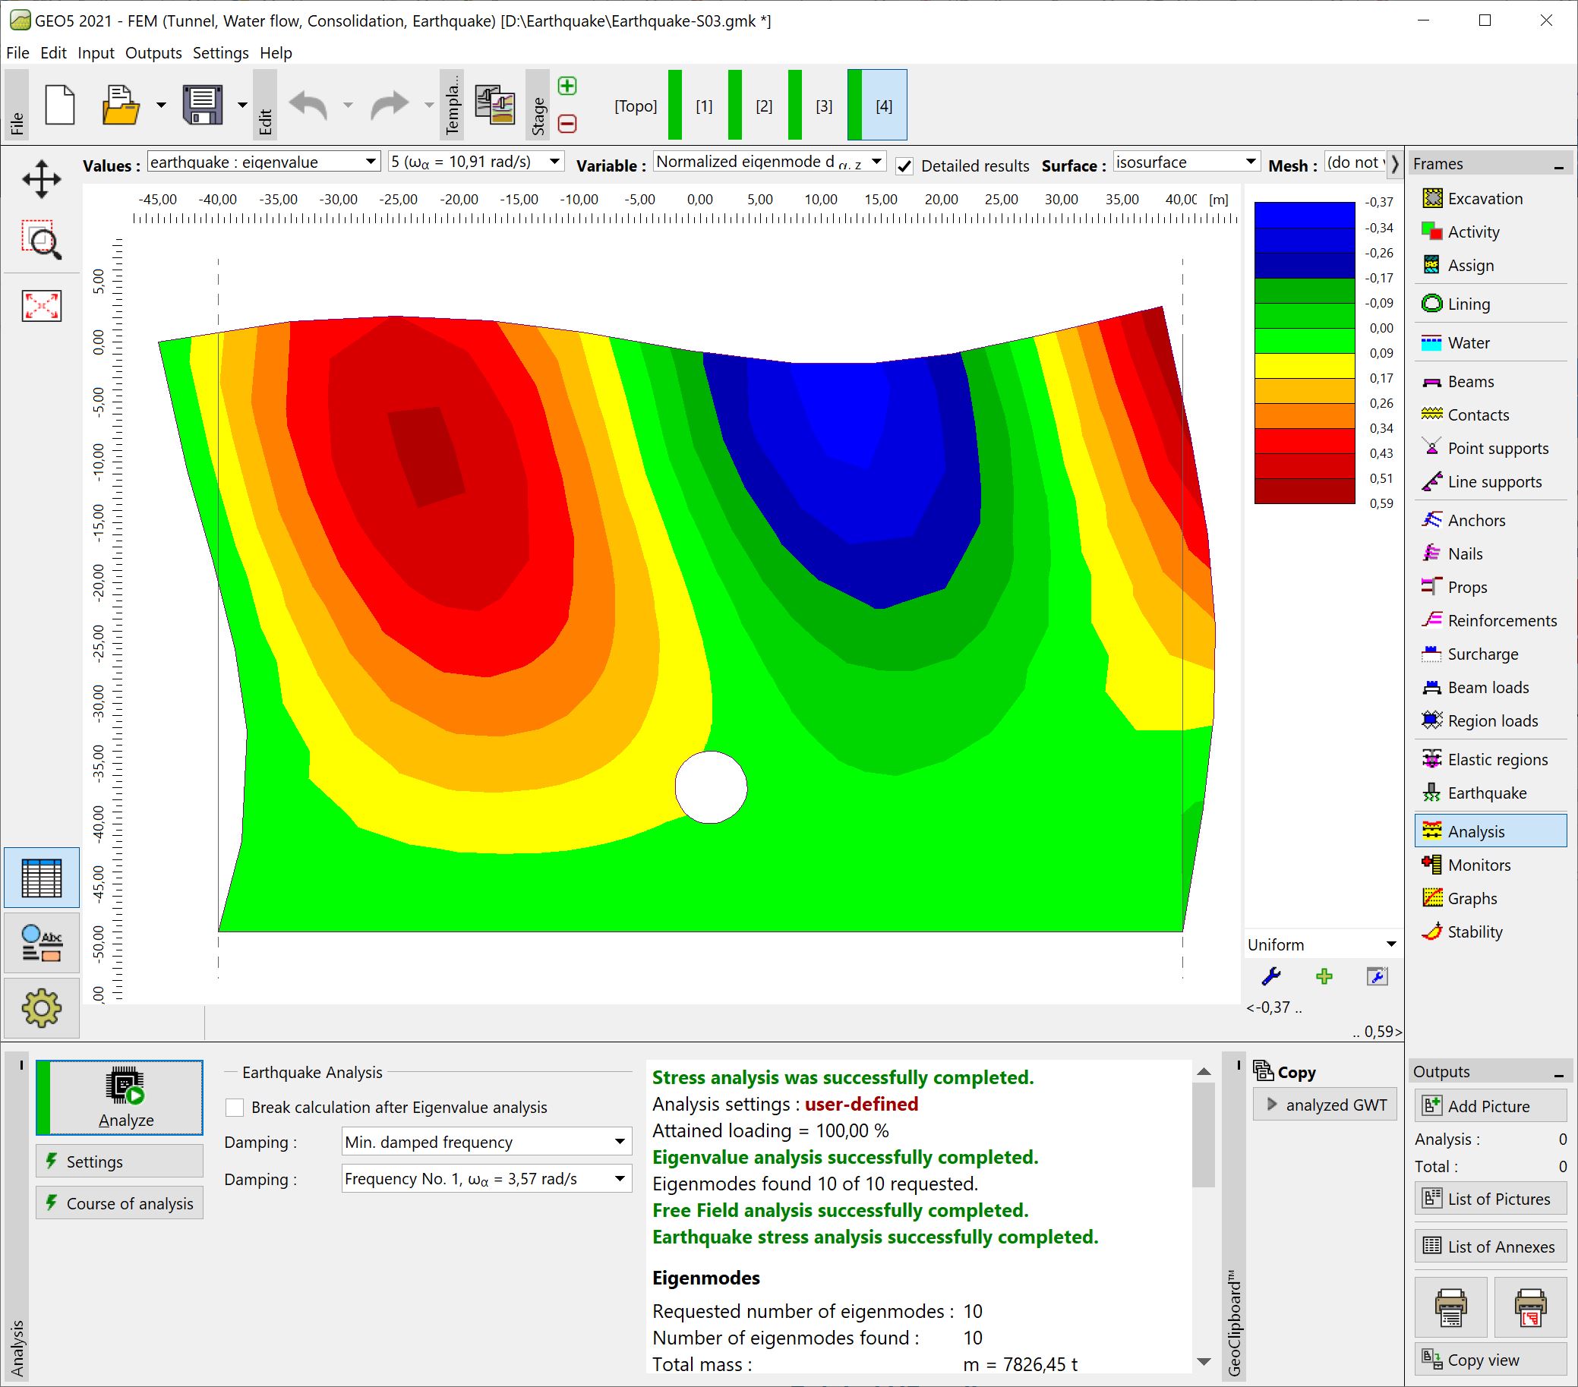Click the save file floppy disk icon

coord(202,105)
